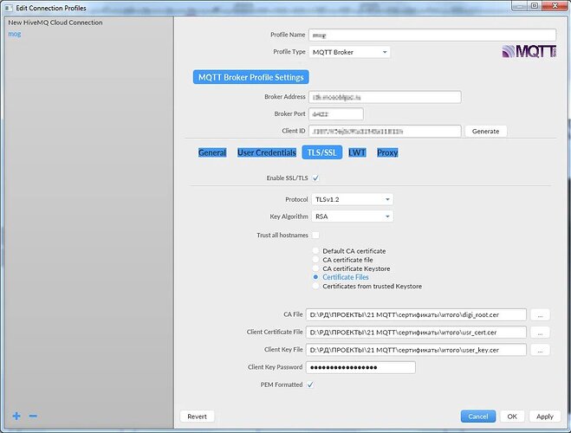The image size is (571, 433).
Task: Select the mog profile in list
Action: pyautogui.click(x=15, y=34)
